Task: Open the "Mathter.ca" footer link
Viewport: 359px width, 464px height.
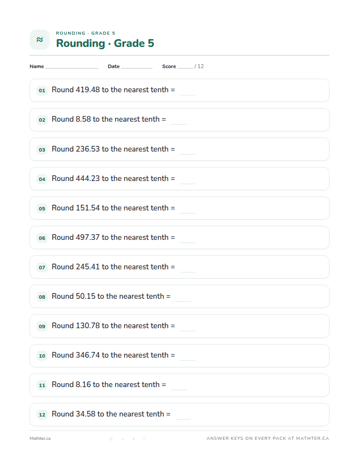Action: tap(40, 439)
